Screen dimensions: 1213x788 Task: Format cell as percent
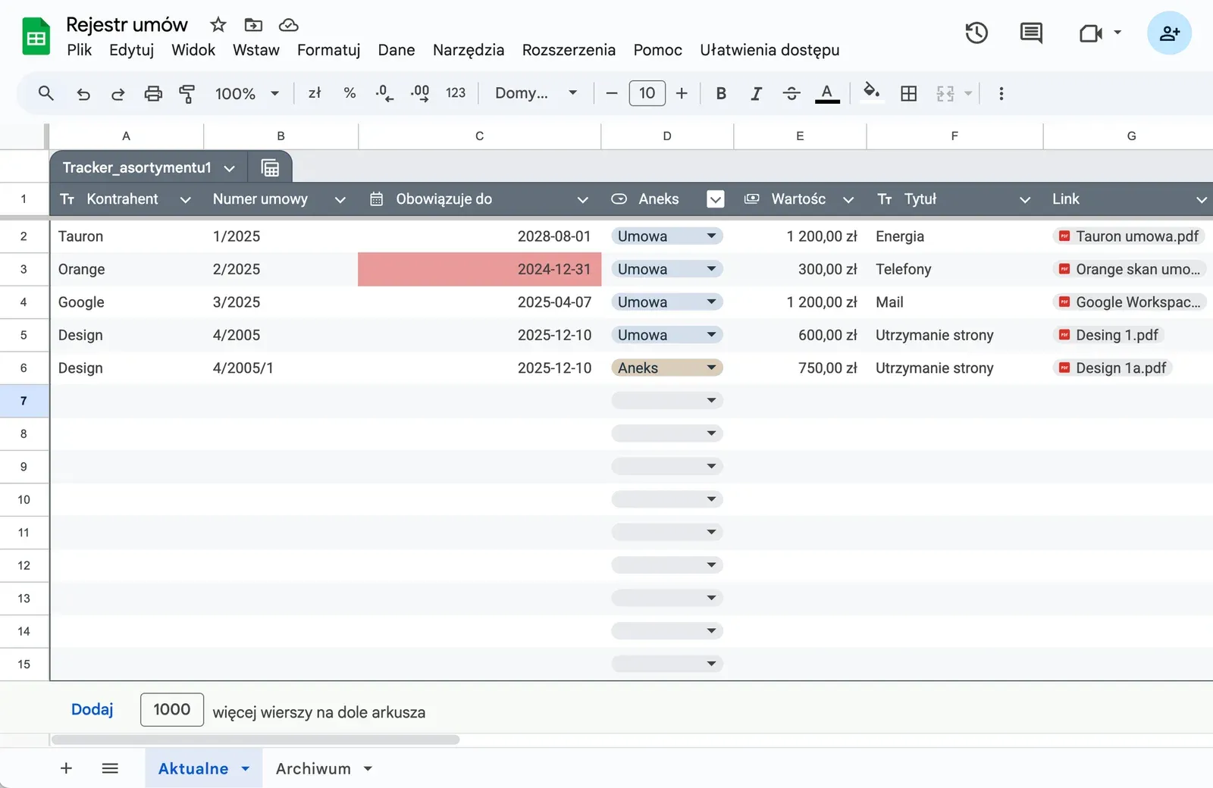[x=349, y=93]
